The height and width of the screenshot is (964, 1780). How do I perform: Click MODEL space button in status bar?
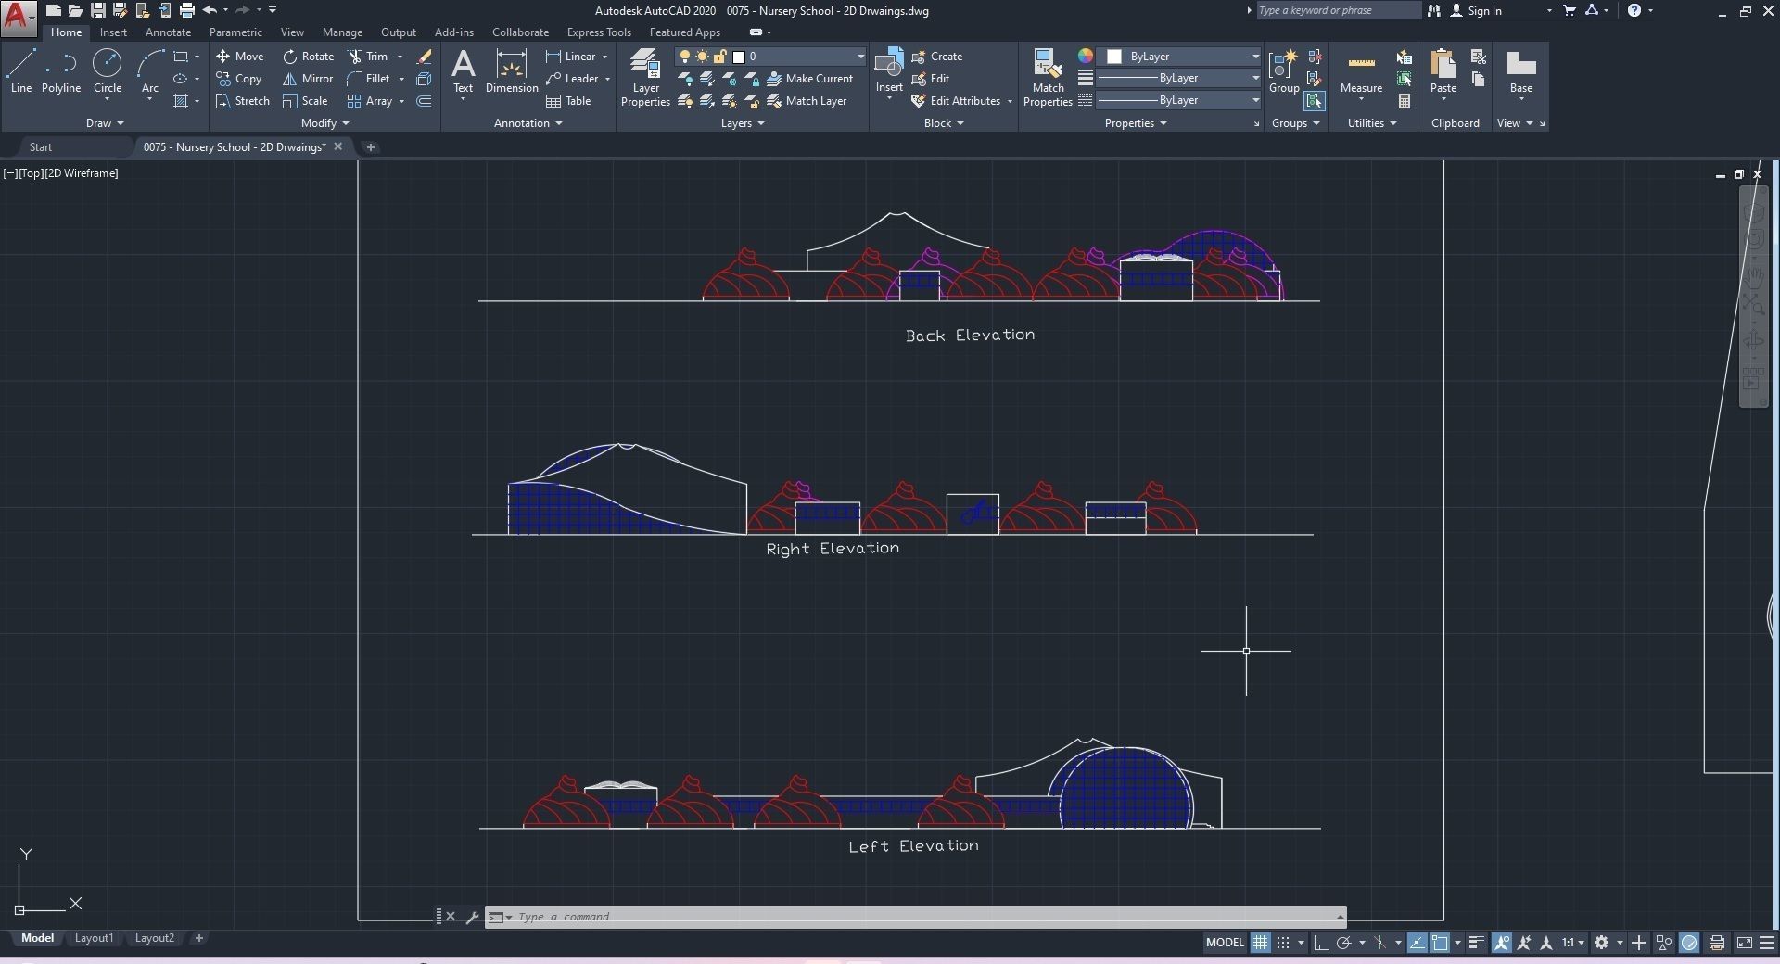tap(1225, 943)
